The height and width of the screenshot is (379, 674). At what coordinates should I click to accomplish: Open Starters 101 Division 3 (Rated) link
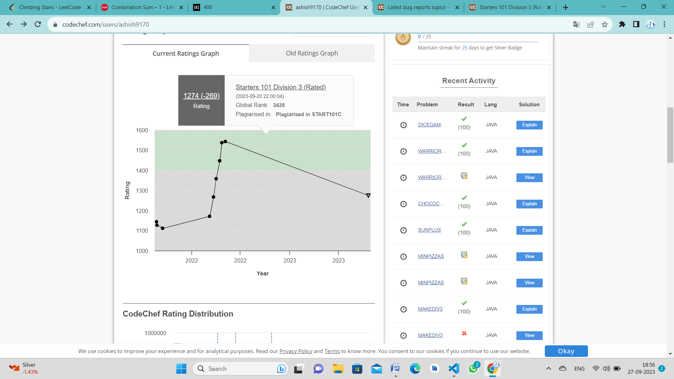280,87
